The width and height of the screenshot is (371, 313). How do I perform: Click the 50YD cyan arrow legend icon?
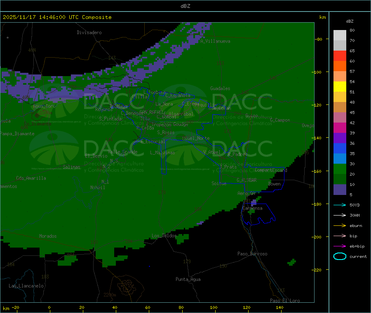click(x=340, y=205)
